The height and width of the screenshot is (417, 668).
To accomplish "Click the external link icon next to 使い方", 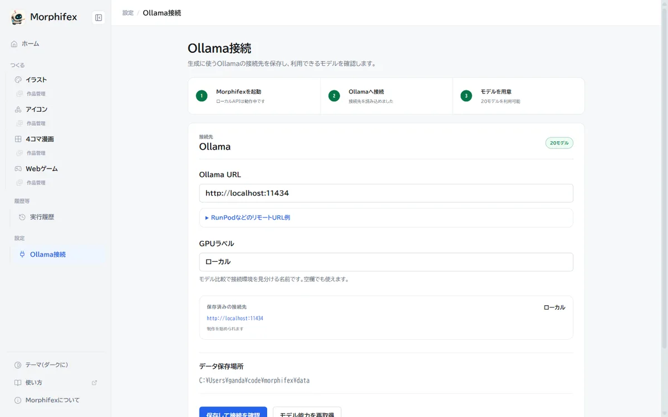I will (x=94, y=383).
